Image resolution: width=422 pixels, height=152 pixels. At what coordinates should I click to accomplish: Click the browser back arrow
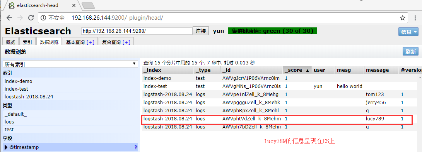(x=9, y=18)
